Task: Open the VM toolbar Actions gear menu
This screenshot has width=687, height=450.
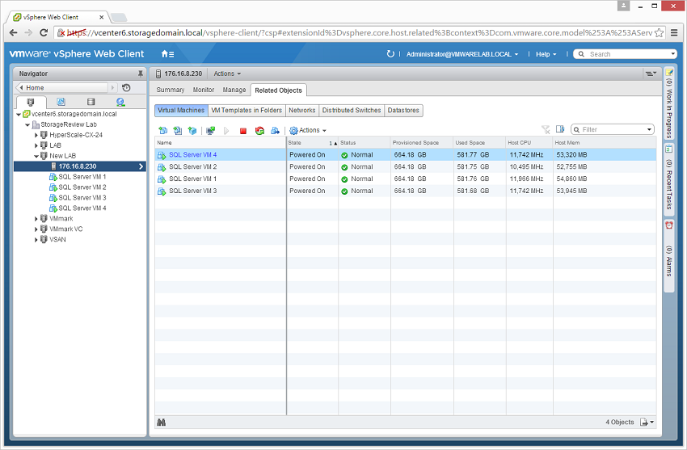Action: [x=308, y=130]
